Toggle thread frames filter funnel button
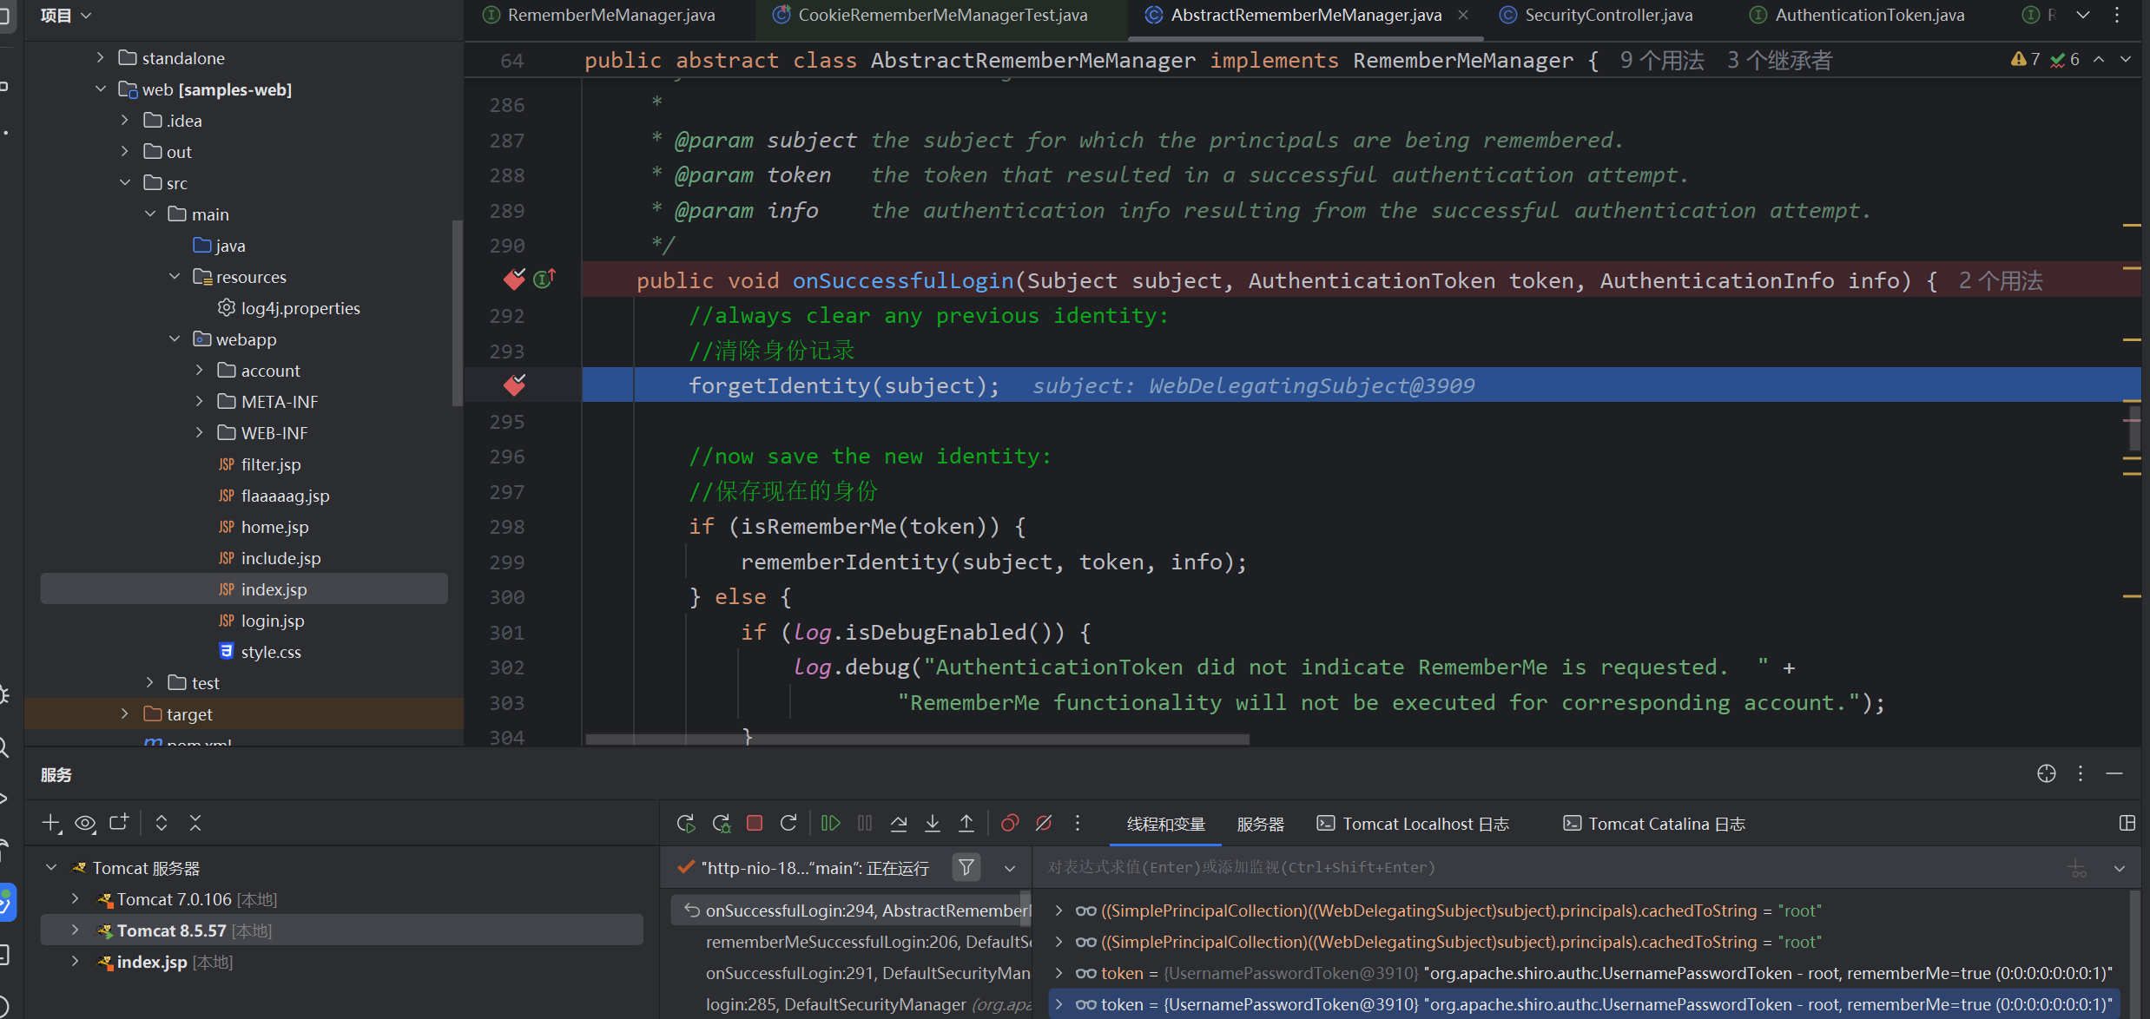This screenshot has height=1019, width=2150. (x=966, y=867)
